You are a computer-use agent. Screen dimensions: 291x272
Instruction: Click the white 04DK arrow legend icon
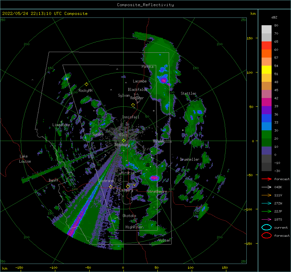pyautogui.click(x=266, y=187)
